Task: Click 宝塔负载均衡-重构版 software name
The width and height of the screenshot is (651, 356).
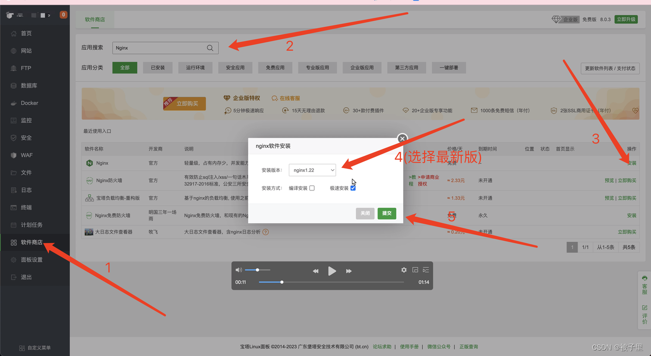Action: click(118, 198)
